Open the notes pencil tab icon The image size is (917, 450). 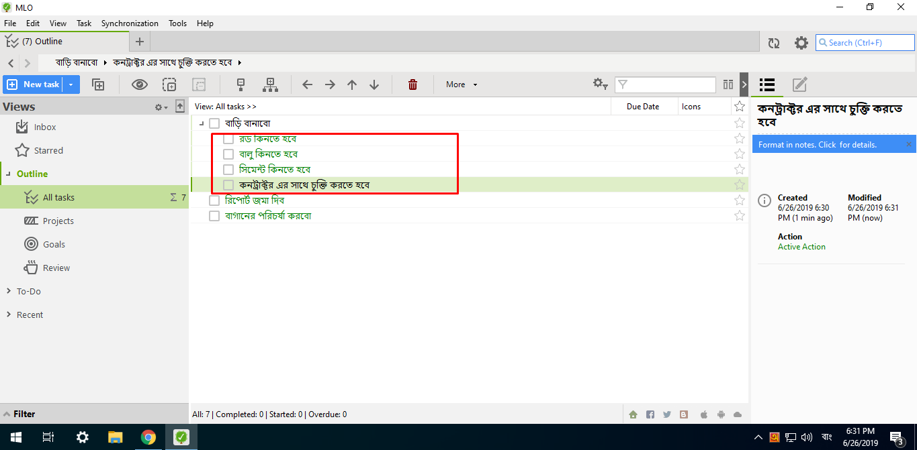click(x=799, y=85)
